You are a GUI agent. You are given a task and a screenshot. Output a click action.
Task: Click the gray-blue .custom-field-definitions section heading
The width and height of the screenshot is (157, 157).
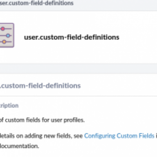pos(40,86)
